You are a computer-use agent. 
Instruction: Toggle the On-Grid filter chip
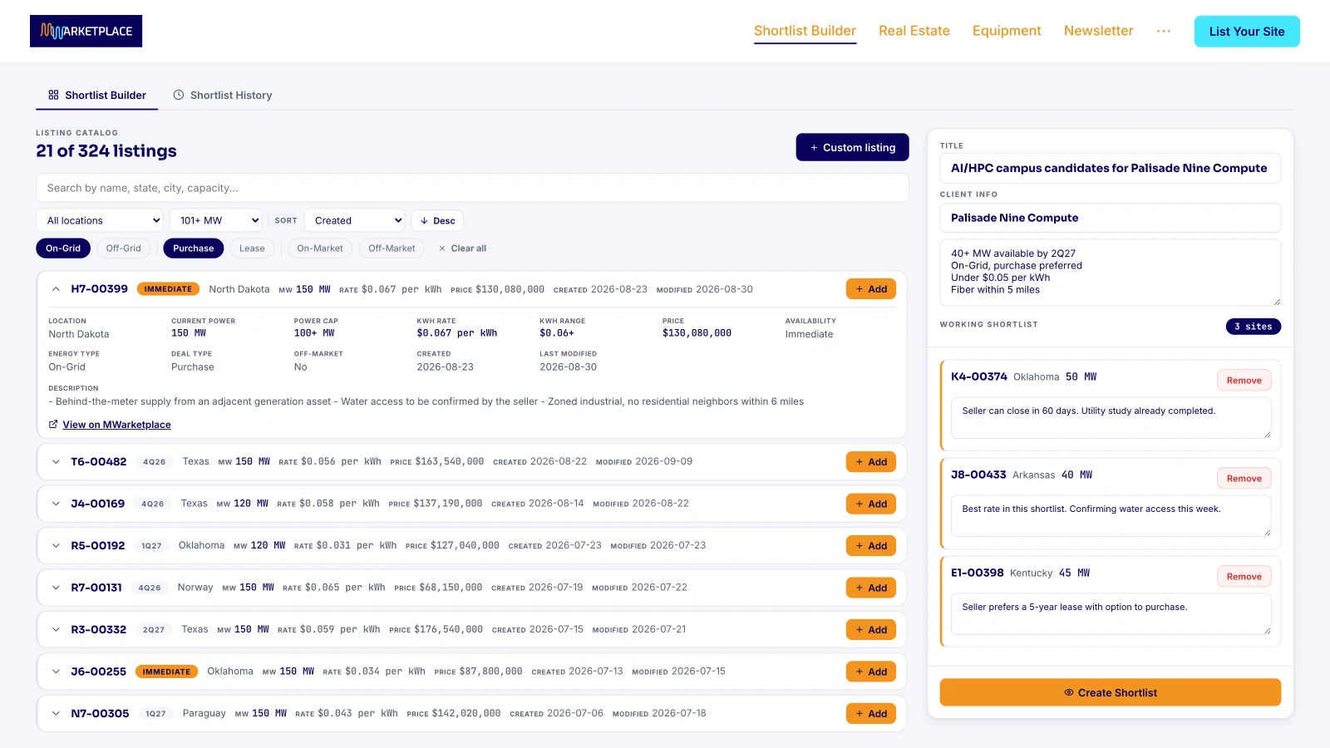click(x=63, y=249)
